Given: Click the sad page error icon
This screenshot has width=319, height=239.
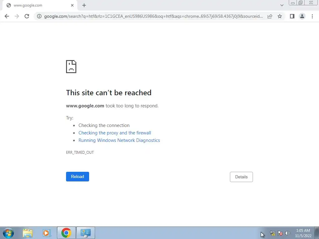Looking at the screenshot, I should point(71,67).
